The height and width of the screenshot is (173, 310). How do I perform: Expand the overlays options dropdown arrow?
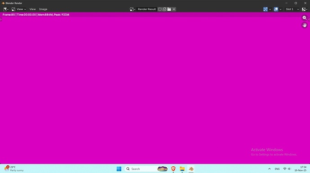click(280, 9)
